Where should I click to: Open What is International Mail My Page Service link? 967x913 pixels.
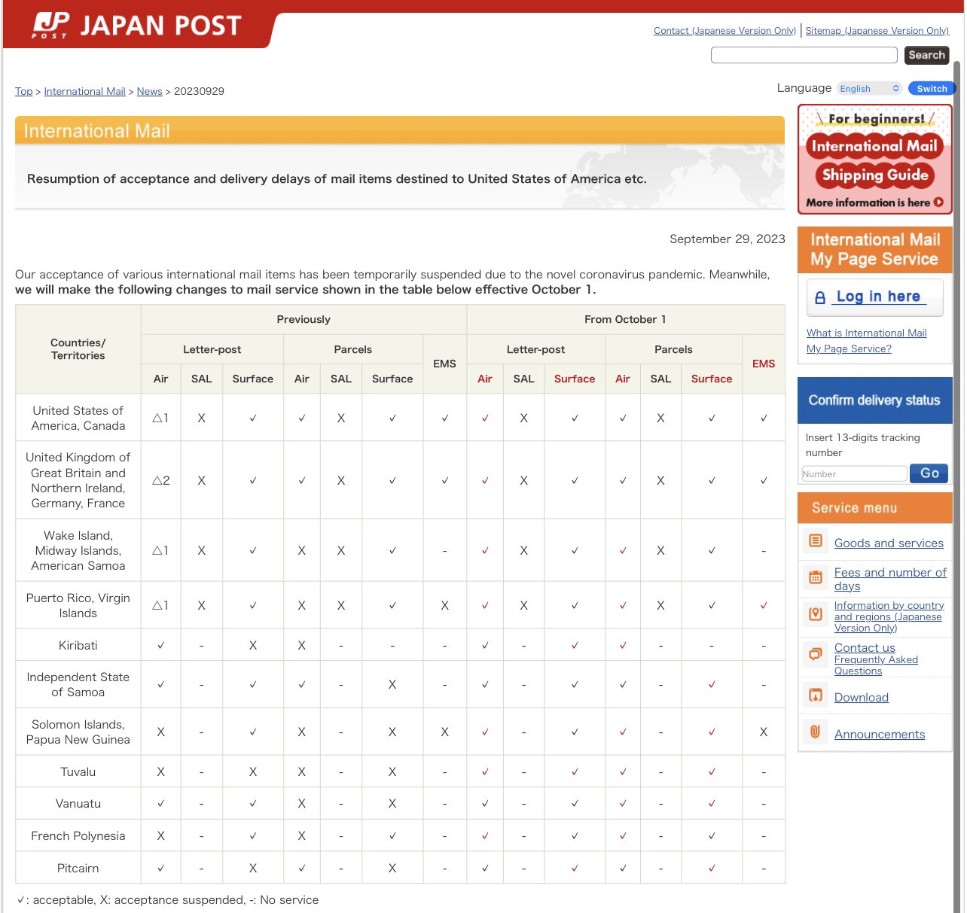pyautogui.click(x=866, y=341)
